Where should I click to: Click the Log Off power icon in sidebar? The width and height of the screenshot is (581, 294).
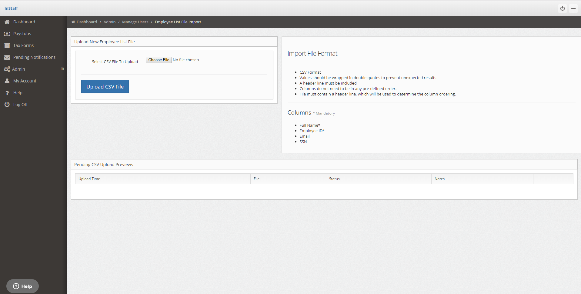click(x=7, y=104)
